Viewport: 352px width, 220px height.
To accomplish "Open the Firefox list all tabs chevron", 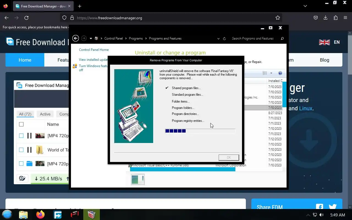I will pos(305,6).
